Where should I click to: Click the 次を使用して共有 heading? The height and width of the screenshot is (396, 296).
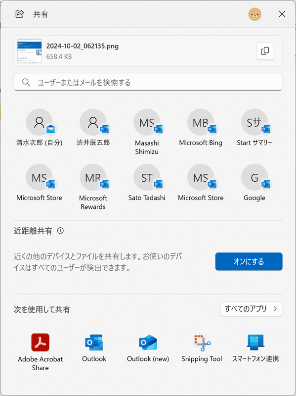pyautogui.click(x=42, y=309)
